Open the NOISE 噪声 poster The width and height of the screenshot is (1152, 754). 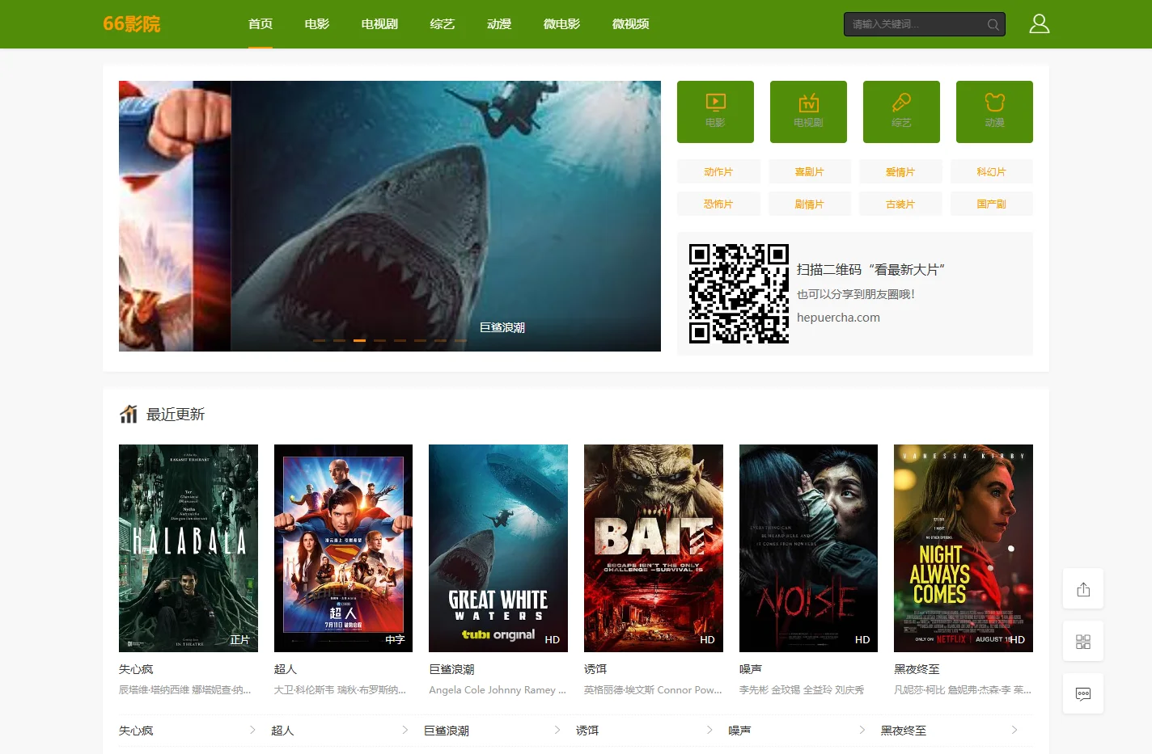pyautogui.click(x=808, y=548)
